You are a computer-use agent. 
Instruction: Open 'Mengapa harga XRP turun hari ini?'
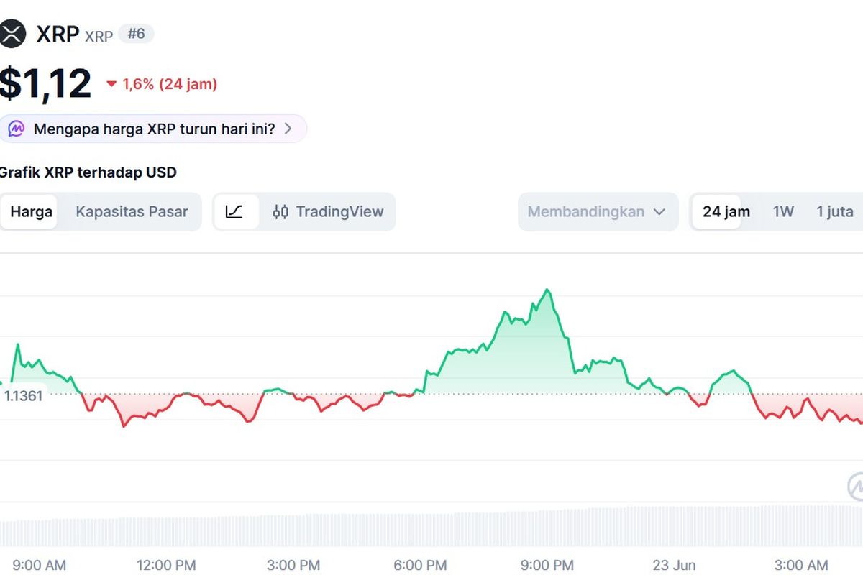click(155, 129)
